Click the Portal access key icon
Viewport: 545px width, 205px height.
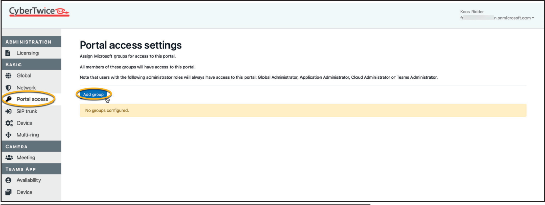(x=9, y=99)
